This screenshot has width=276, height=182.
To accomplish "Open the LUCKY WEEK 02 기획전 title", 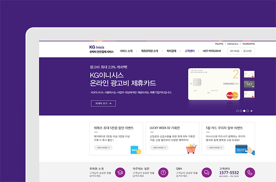I will (165, 128).
